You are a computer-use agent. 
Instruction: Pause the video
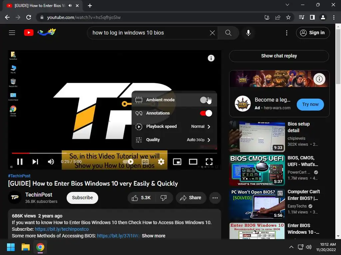(20, 162)
